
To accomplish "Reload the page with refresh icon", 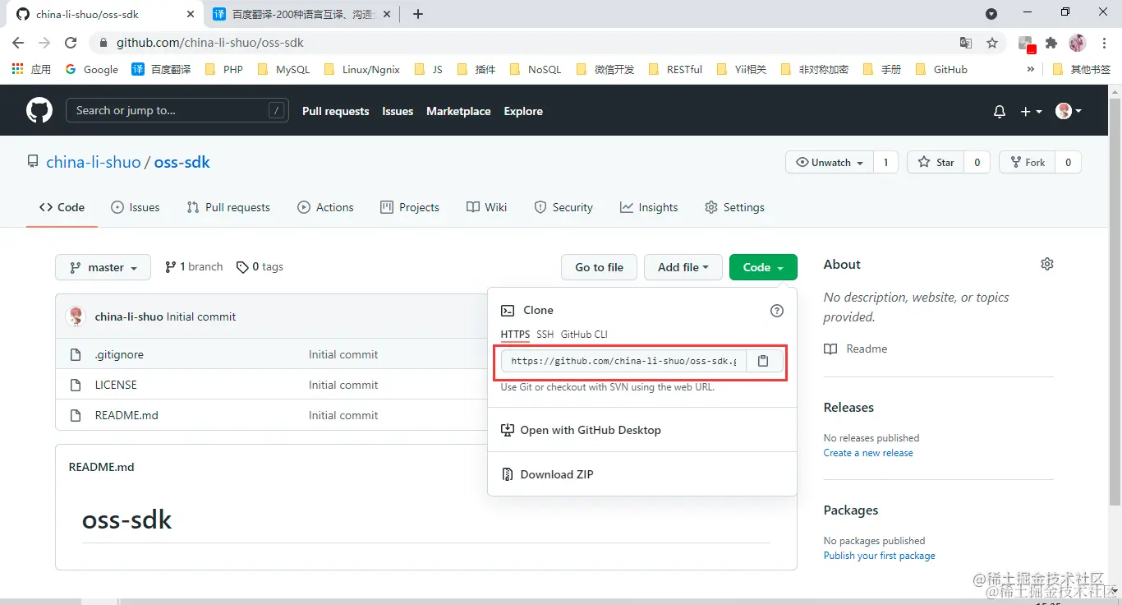I will click(71, 43).
